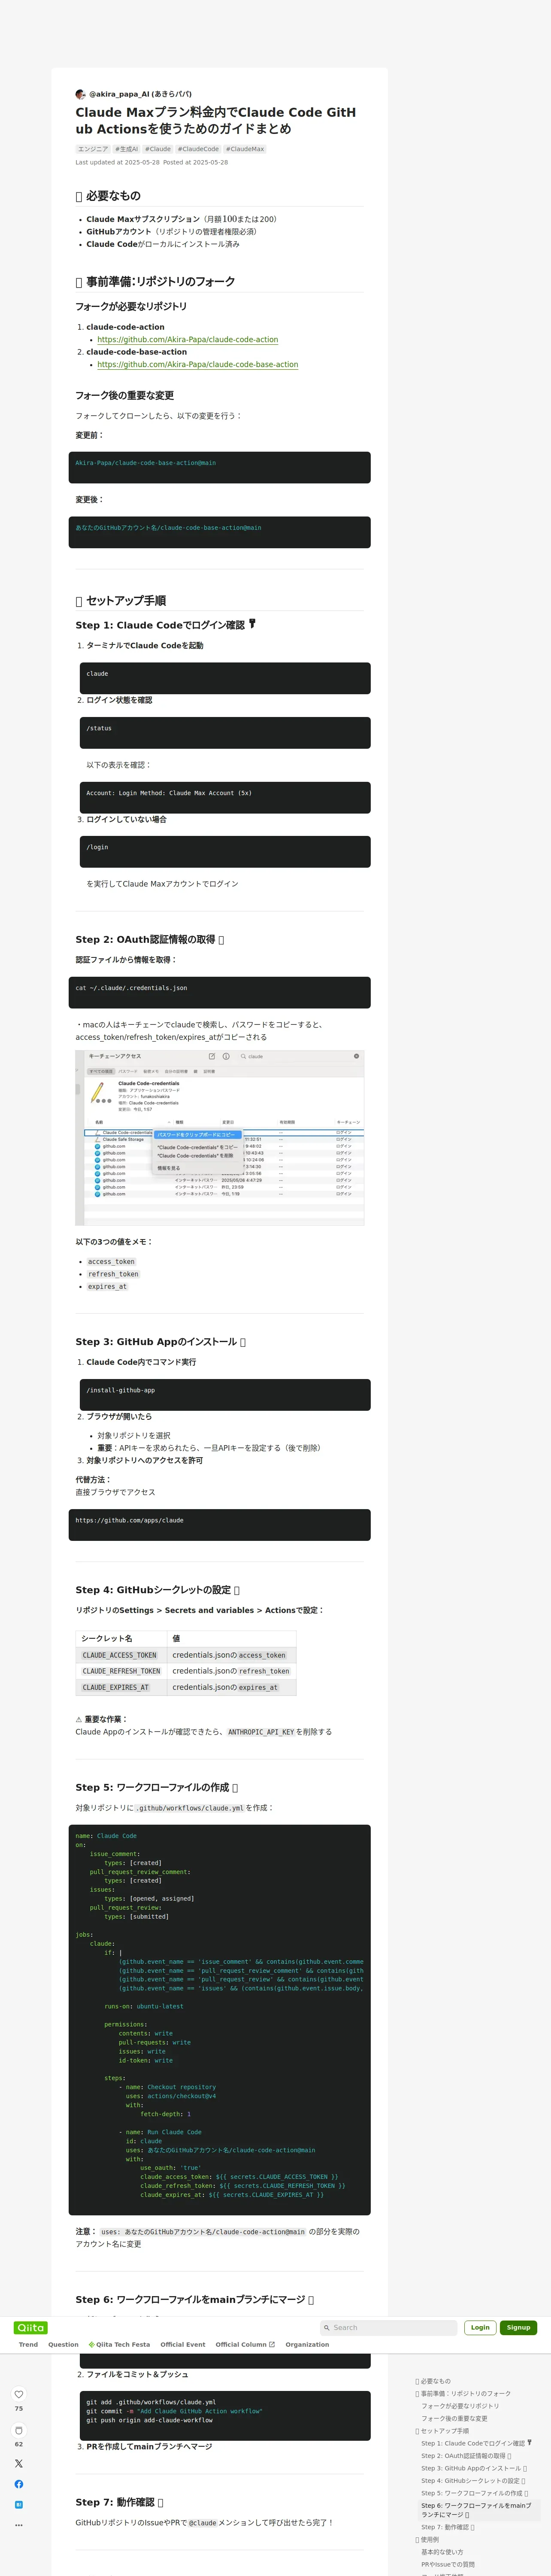Jump to フォーク後の重要な変更 in contents

point(454,2419)
